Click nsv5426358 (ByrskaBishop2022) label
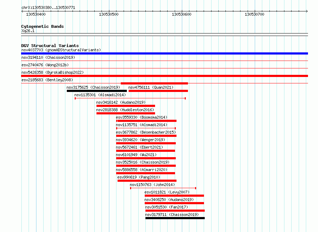The image size is (318, 232). click(53, 72)
